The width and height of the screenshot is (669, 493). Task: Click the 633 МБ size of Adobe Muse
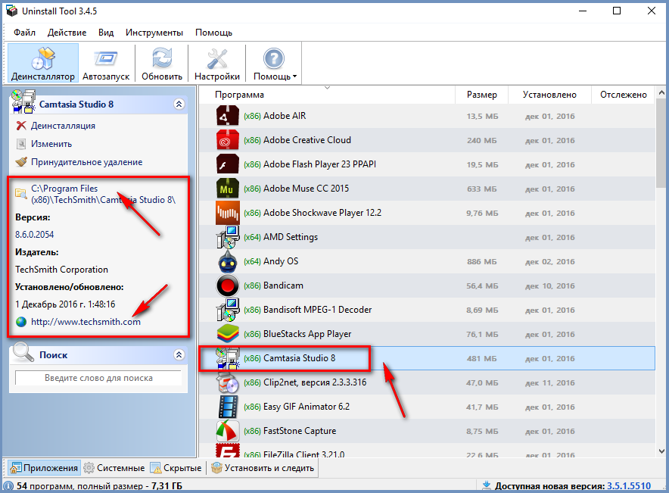click(x=482, y=189)
